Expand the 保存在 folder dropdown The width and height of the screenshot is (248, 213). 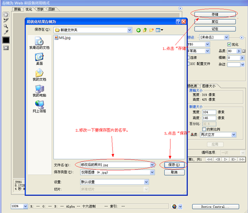(x=130, y=30)
